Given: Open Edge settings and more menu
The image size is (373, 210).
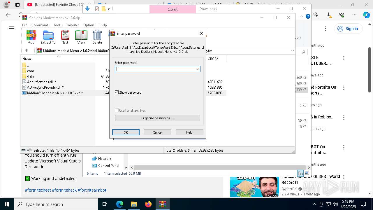Looking at the screenshot, I should click(354, 15).
